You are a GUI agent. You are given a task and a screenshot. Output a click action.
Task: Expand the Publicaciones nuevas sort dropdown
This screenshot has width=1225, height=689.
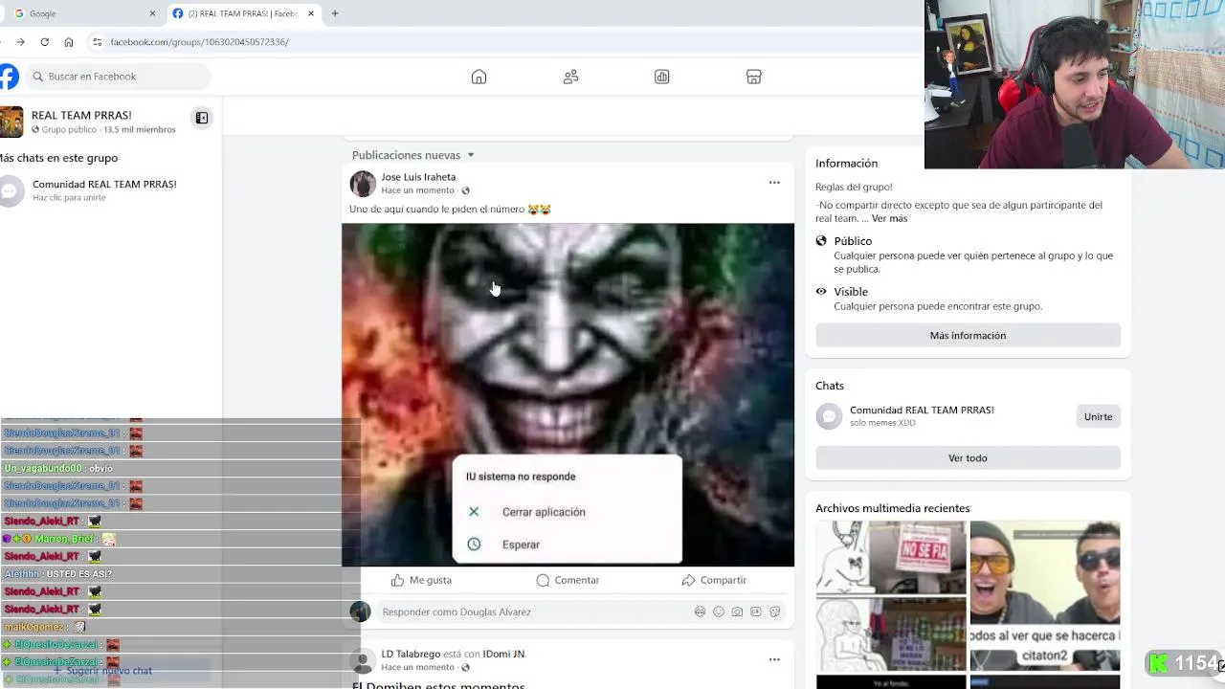click(412, 155)
